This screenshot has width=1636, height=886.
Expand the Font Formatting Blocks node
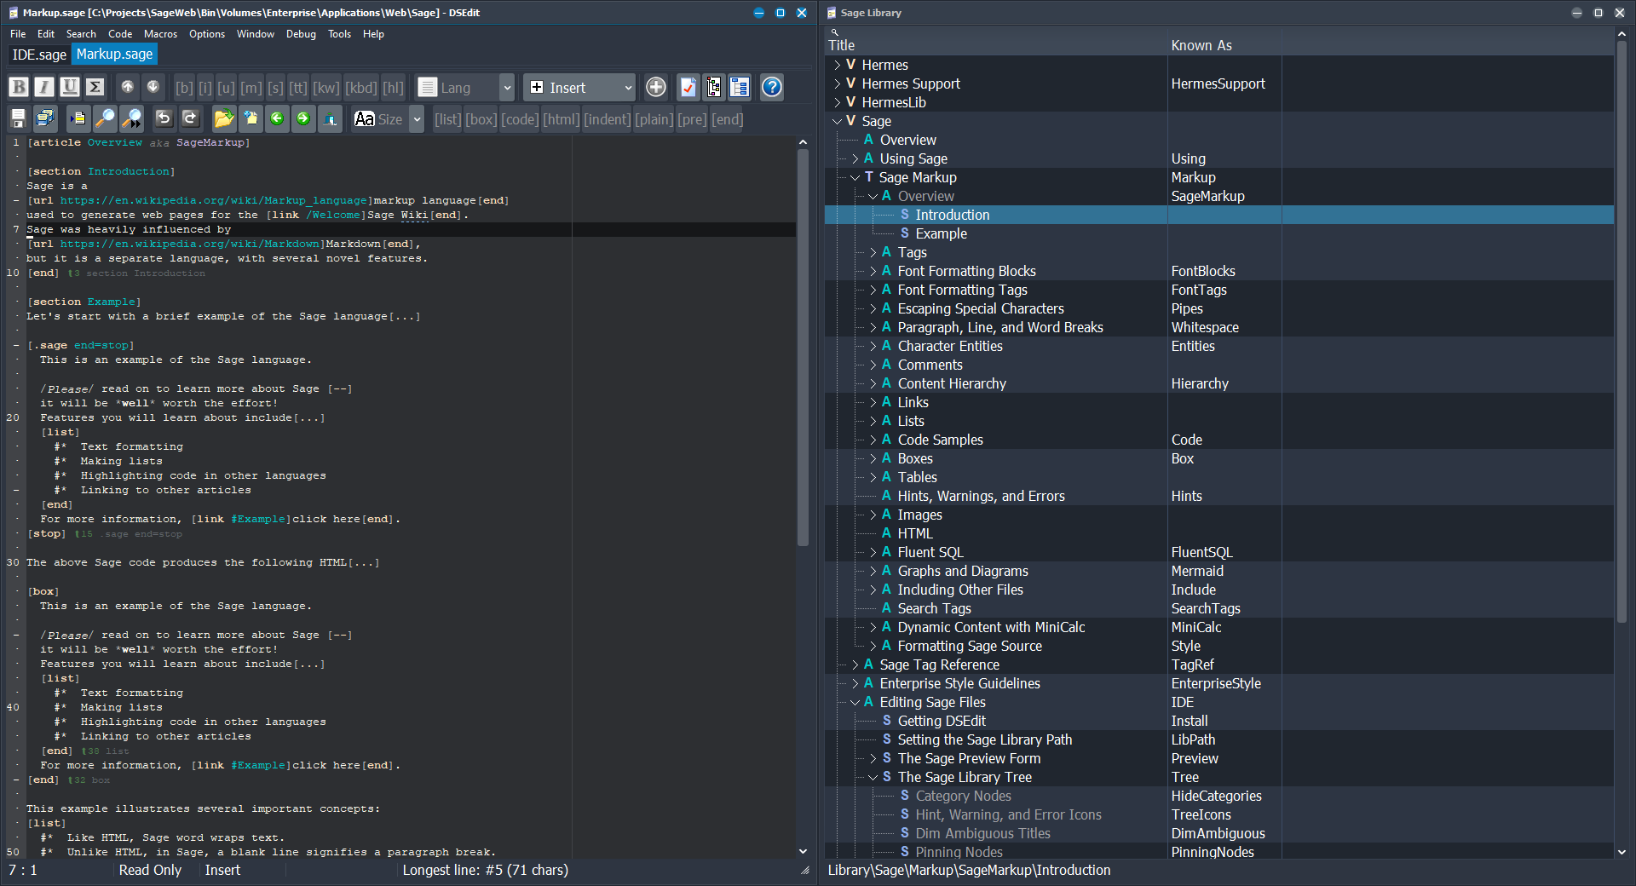873,271
